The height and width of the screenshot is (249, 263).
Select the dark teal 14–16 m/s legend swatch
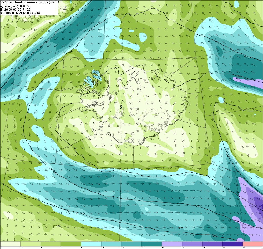point(152,244)
